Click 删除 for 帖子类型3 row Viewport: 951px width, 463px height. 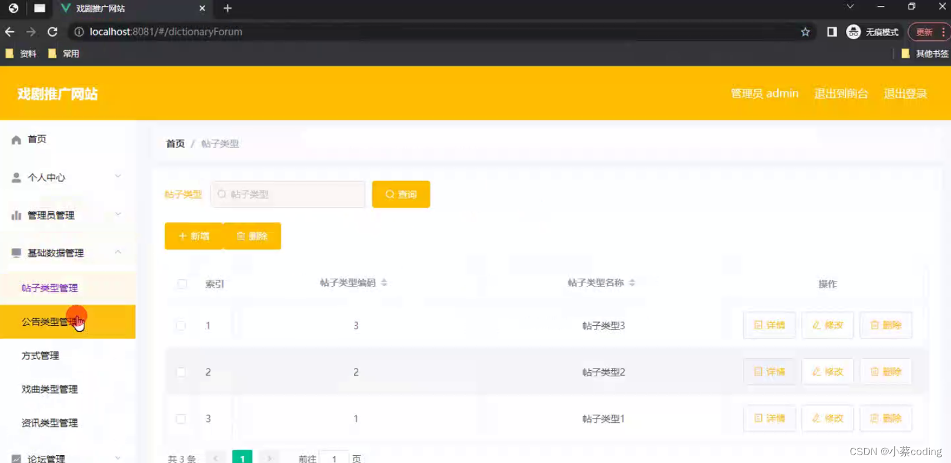[x=886, y=325]
